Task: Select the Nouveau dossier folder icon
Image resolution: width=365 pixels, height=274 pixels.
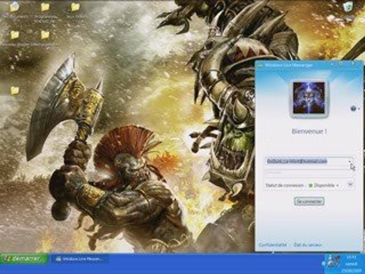Action: 15,35
